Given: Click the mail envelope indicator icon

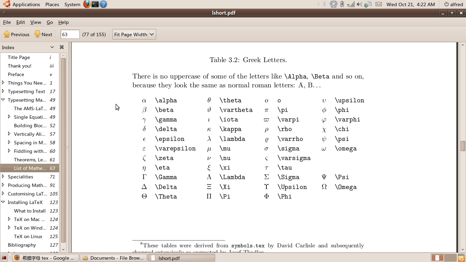Looking at the screenshot, I should (378, 4).
